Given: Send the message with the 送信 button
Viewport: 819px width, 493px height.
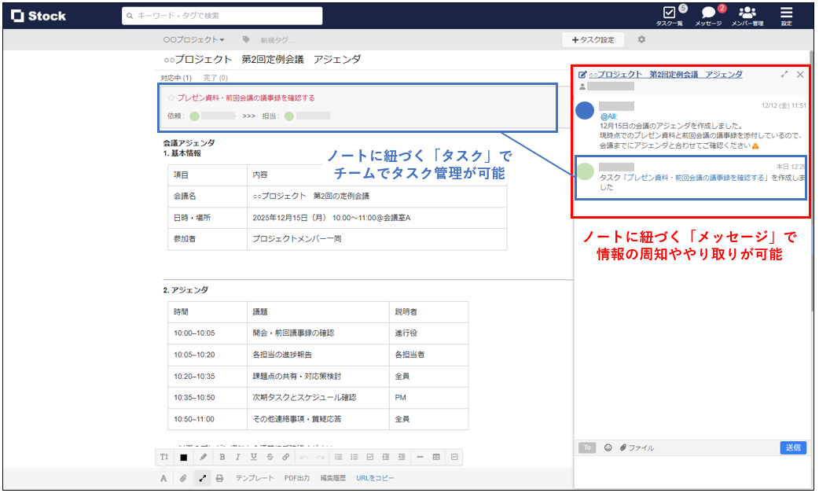Looking at the screenshot, I should [792, 447].
